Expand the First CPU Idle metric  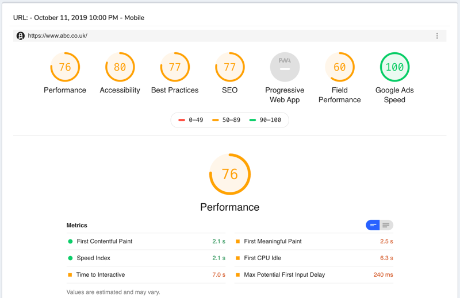pyautogui.click(x=314, y=258)
